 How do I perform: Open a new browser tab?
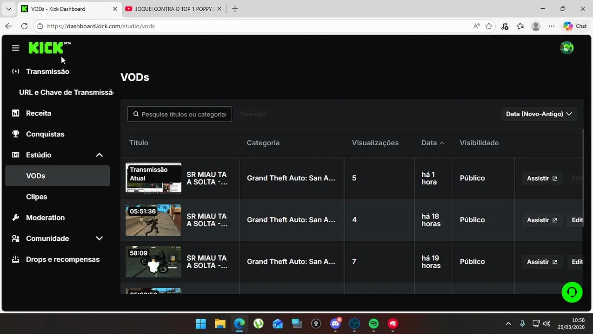235,9
